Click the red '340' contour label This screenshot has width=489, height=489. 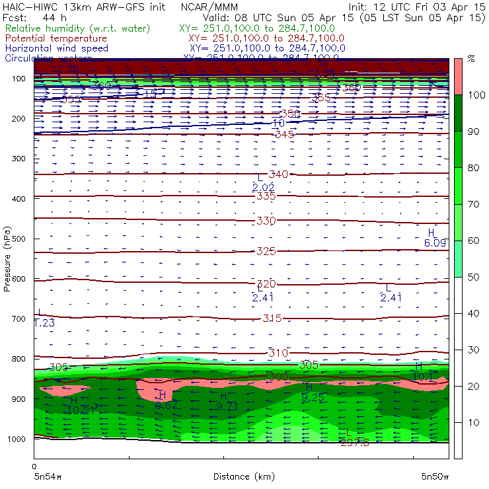(x=278, y=174)
